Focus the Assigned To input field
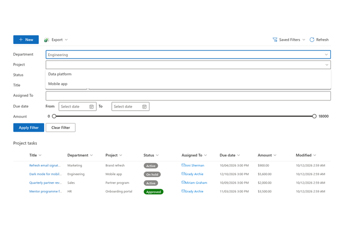This screenshot has width=343, height=229. (188, 96)
